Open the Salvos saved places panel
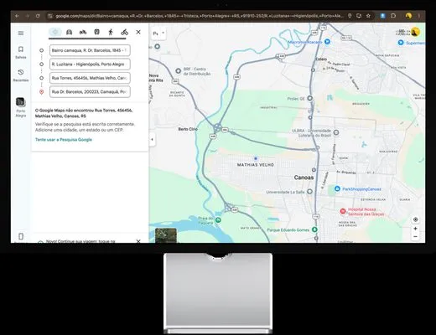Screen dimensions: 436x335 tap(21, 53)
